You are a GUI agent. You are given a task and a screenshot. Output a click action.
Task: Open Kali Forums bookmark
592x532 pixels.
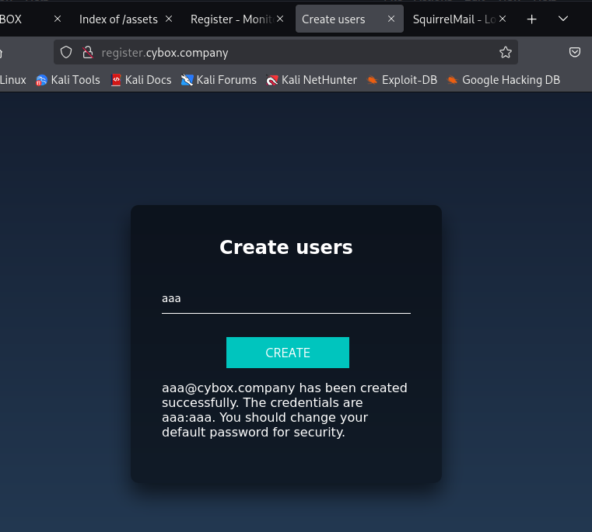coord(219,79)
